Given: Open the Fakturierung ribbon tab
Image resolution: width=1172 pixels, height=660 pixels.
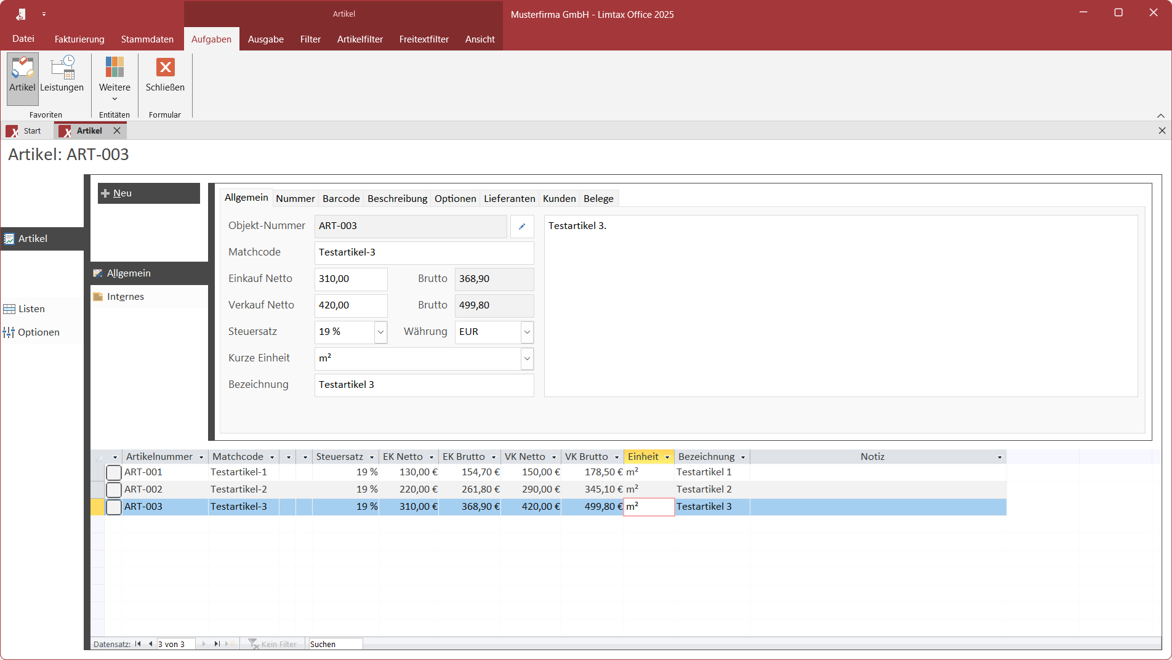Looking at the screenshot, I should 79,39.
